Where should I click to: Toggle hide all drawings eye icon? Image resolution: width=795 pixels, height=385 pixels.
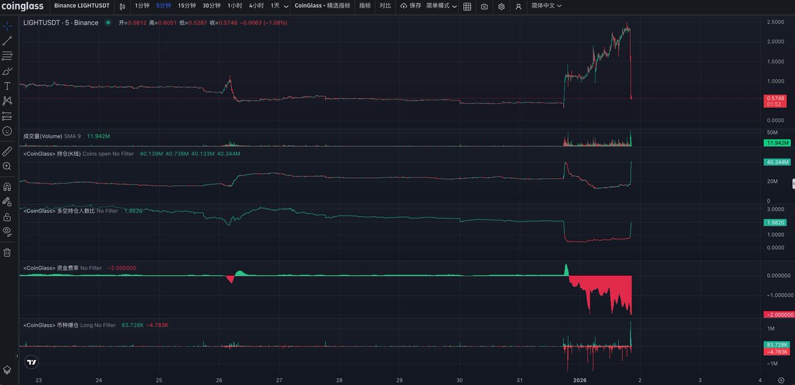(x=7, y=232)
